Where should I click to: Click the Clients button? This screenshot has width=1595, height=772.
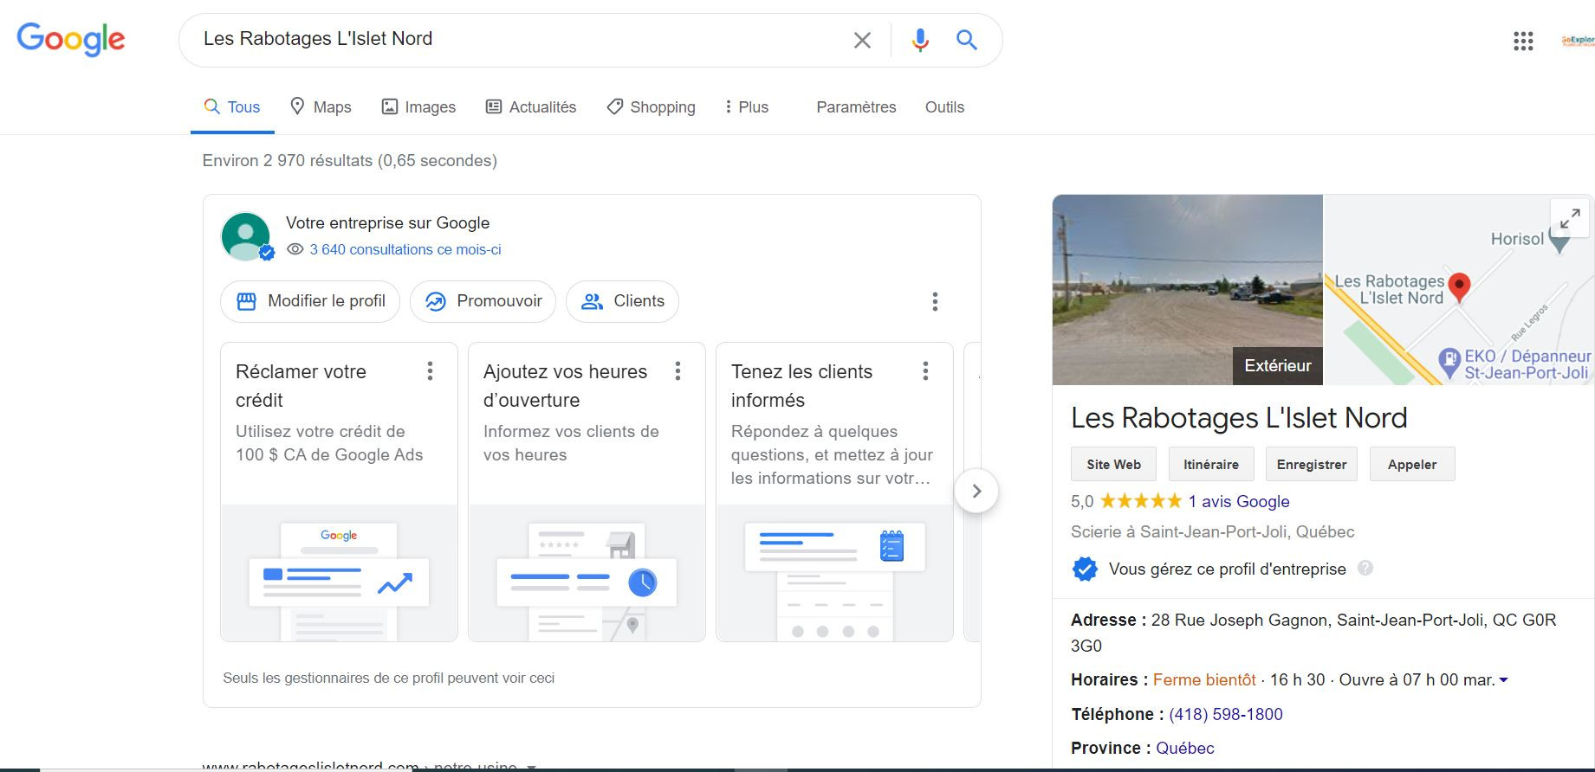(x=622, y=301)
